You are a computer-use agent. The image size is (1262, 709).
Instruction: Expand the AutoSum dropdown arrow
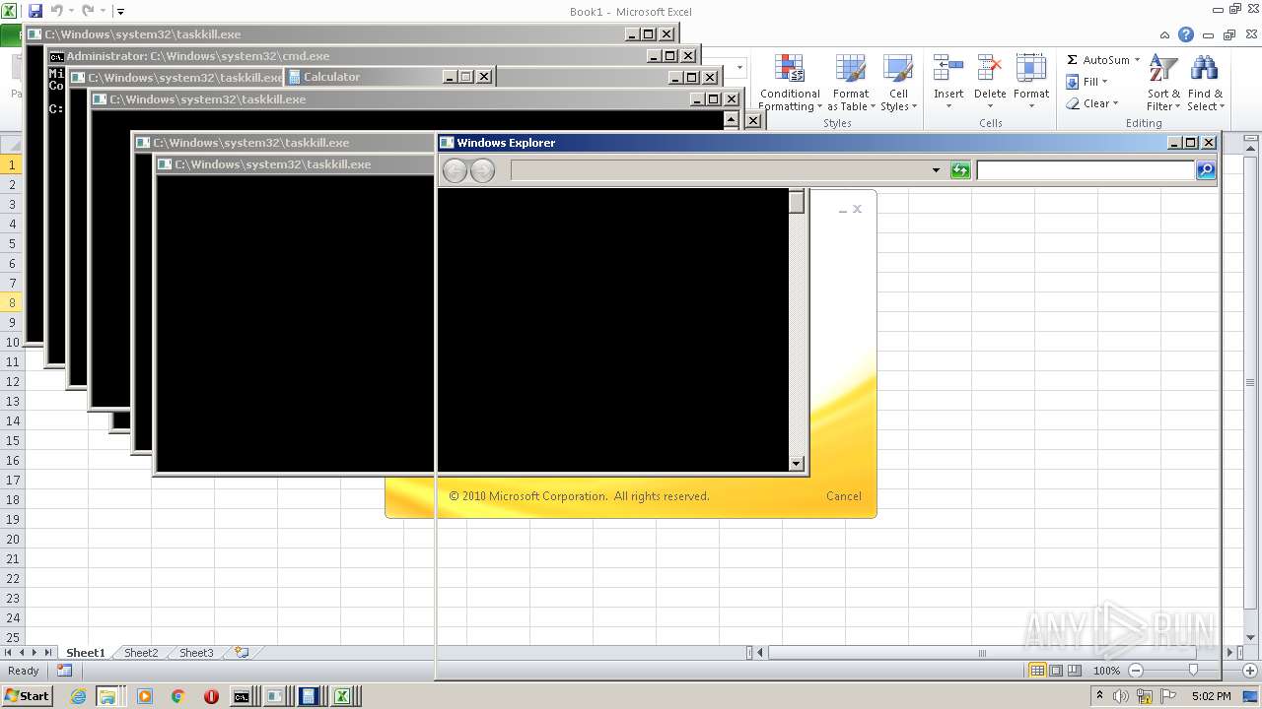pos(1137,60)
